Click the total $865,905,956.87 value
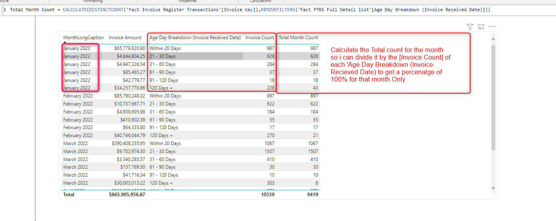This screenshot has height=221, width=556. click(127, 195)
